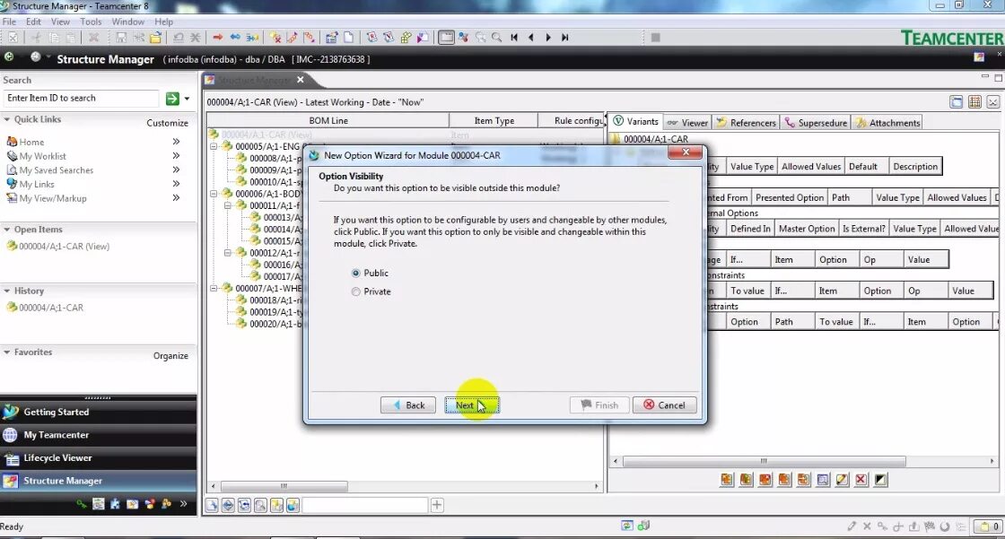Viewport: 1005px width, 539px height.
Task: Collapse the 000006/A;1-BOD tree node
Action: [214, 194]
